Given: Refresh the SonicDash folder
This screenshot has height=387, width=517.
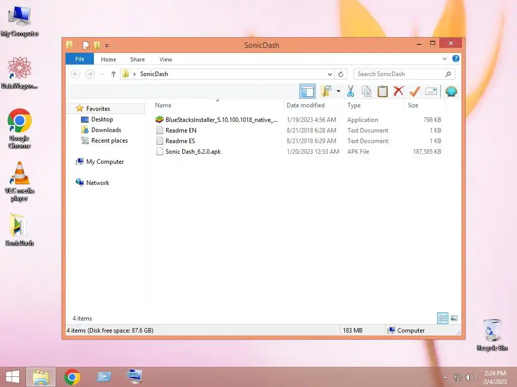Looking at the screenshot, I should [341, 74].
